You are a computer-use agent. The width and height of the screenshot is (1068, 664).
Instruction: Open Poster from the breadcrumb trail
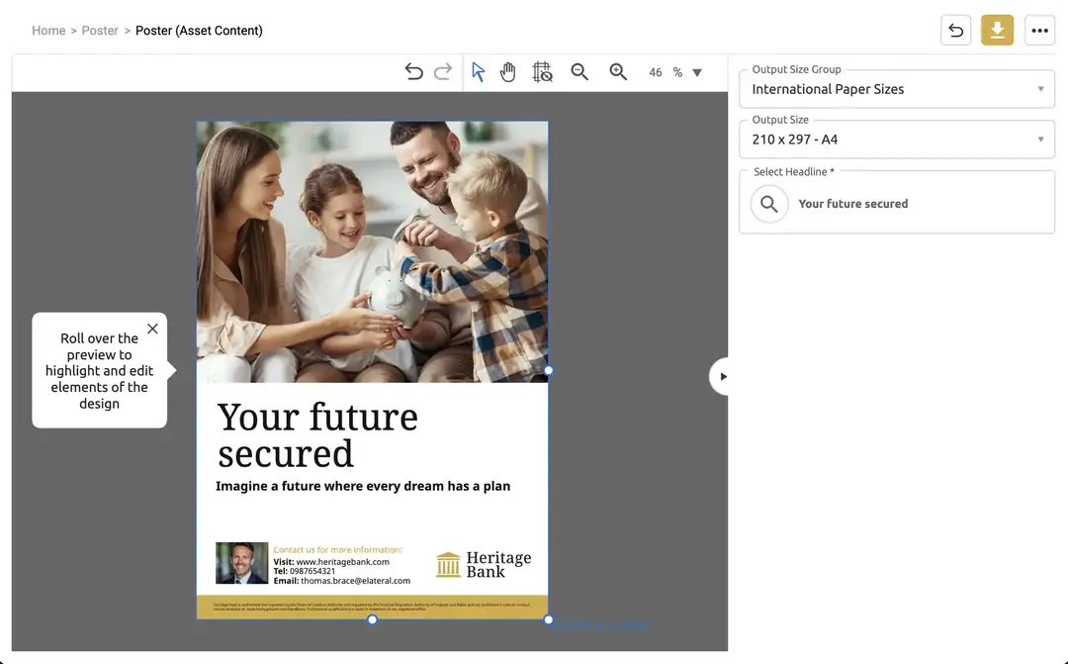click(100, 30)
